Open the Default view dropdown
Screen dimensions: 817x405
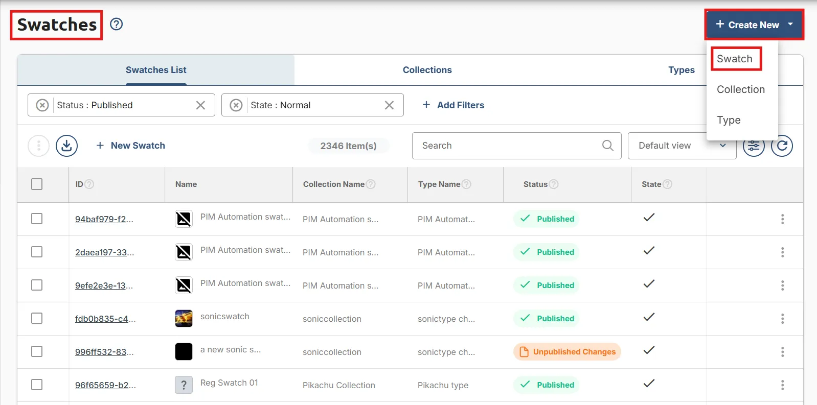tap(682, 146)
